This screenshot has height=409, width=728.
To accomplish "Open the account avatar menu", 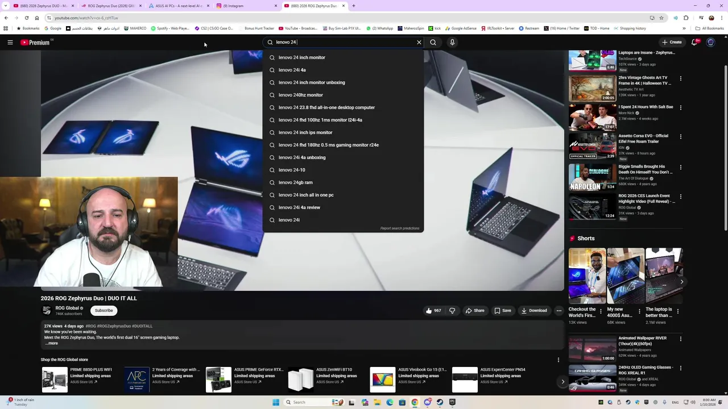I will [710, 42].
